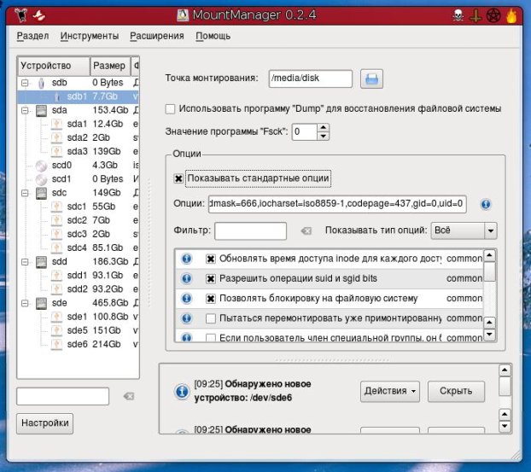Toggle Показывать стандартные опции checkbox
This screenshot has width=531, height=472.
coord(178,178)
